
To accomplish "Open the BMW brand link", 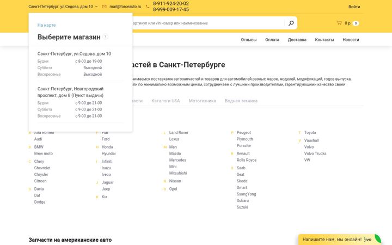I will (x=39, y=147).
